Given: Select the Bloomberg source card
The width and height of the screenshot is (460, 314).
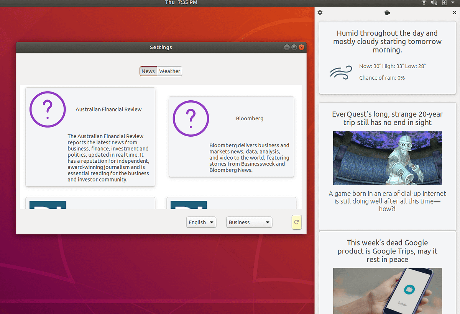Looking at the screenshot, I should (232, 137).
